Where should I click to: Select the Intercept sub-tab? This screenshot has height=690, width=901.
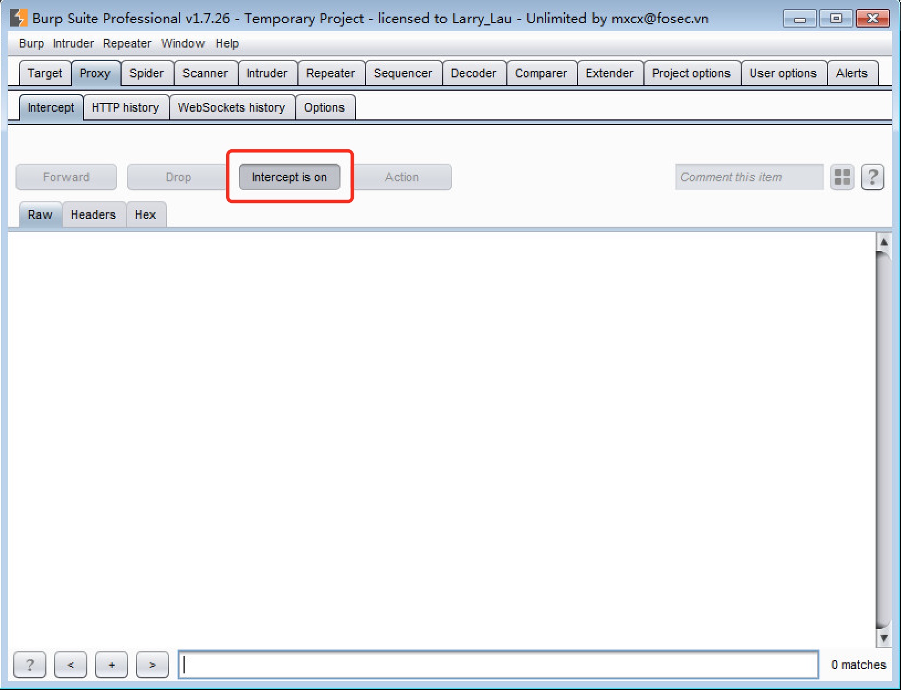51,107
